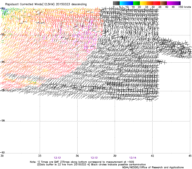Click the latitude label '-52'
192x169 pixels.
(x=3, y=35)
